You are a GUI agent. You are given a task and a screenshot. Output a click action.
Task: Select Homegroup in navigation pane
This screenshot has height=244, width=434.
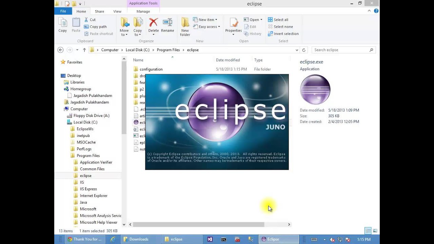pyautogui.click(x=81, y=89)
